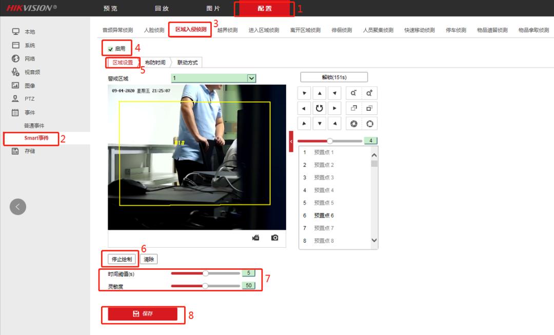The image size is (554, 335).
Task: Click the 清除 button
Action: 149,259
